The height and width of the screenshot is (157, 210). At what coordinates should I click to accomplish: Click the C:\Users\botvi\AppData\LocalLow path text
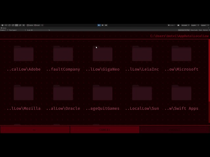point(179,36)
